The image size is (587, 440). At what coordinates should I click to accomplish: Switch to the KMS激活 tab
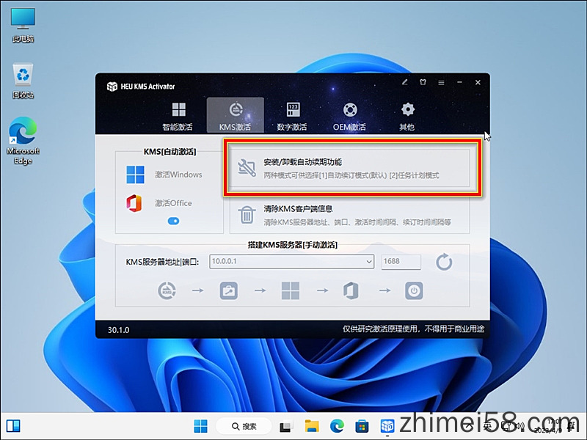[x=235, y=116]
